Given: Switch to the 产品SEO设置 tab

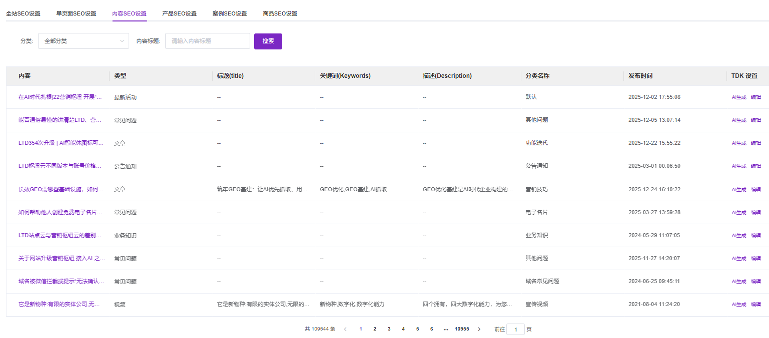Looking at the screenshot, I should pyautogui.click(x=179, y=13).
